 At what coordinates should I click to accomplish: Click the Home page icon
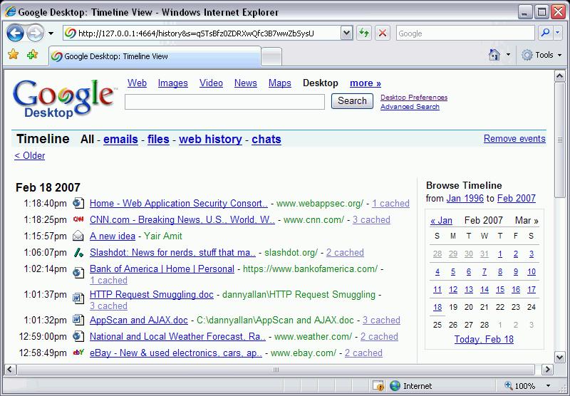click(494, 55)
